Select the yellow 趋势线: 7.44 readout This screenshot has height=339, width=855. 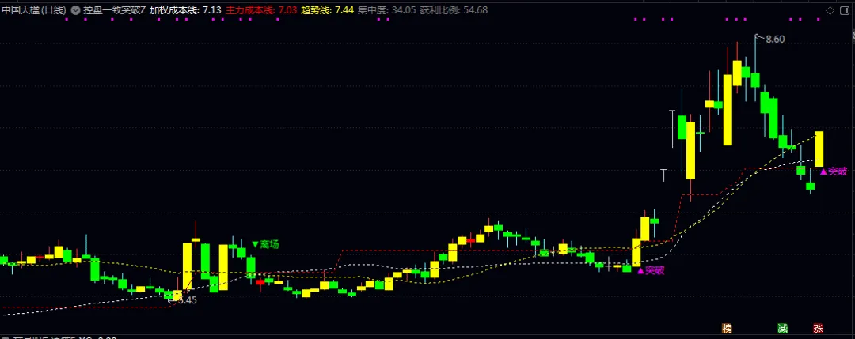327,9
